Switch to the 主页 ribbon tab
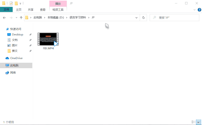 point(19,10)
